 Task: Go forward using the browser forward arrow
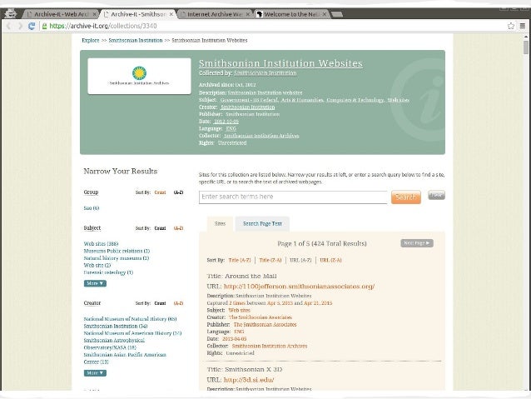tap(20, 26)
